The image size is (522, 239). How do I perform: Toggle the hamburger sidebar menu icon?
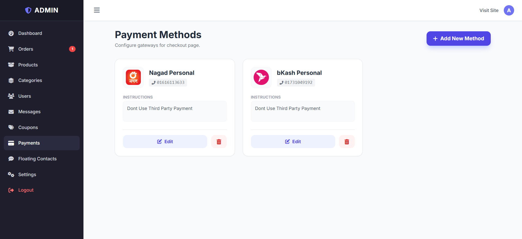tap(97, 10)
